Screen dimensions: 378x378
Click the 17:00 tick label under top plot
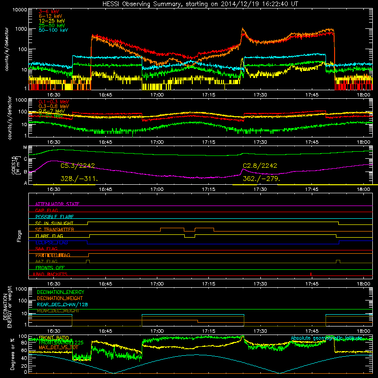tap(157, 95)
